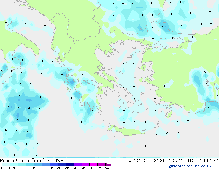The height and width of the screenshot is (169, 219).
Task: Click the 0.1–0.5 mm legend color swatch
Action: pyautogui.click(x=6, y=165)
